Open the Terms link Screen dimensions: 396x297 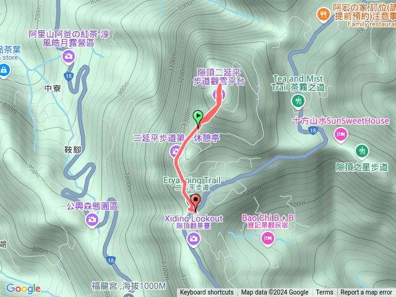click(x=323, y=293)
